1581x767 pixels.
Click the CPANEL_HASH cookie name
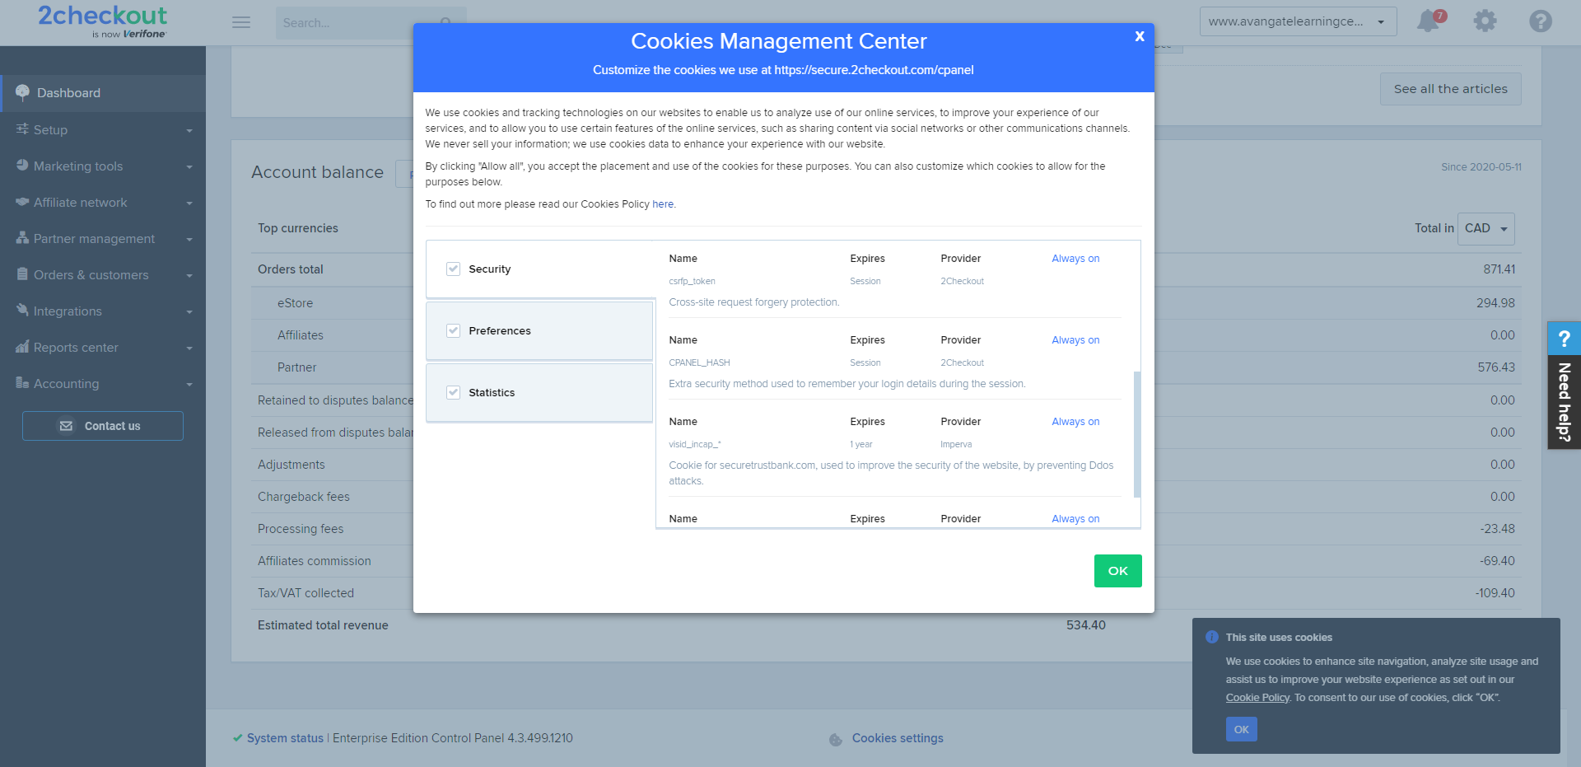click(699, 362)
